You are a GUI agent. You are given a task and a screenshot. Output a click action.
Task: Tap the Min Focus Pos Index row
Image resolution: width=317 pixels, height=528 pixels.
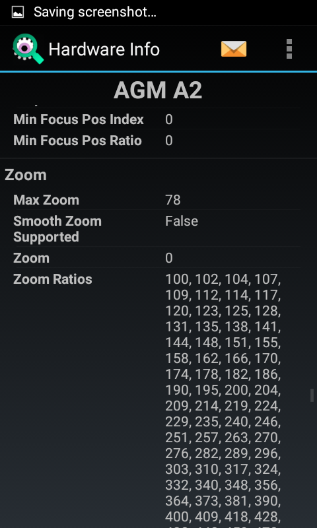[157, 119]
